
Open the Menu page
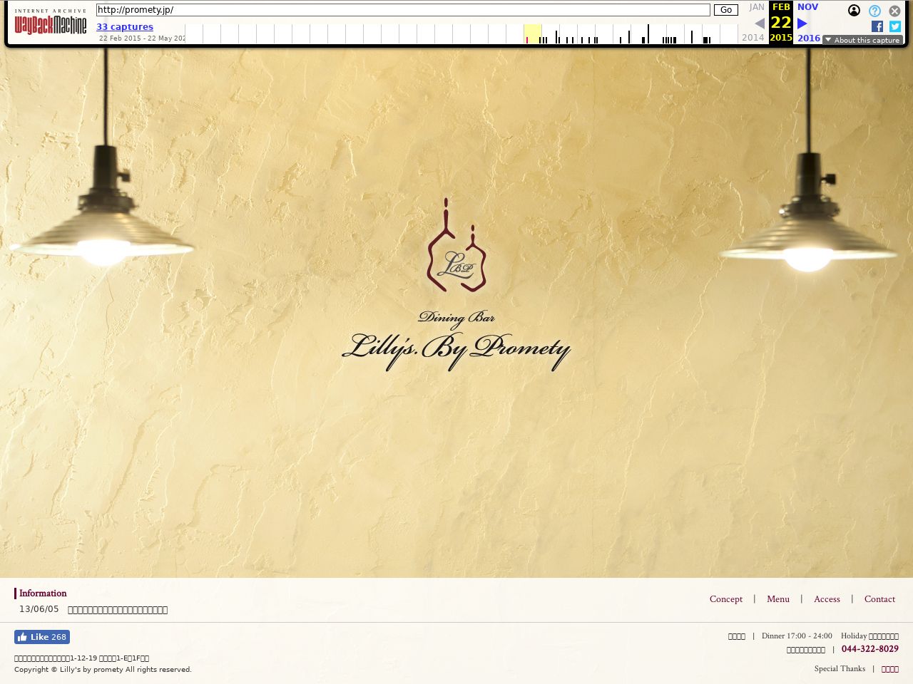click(777, 599)
